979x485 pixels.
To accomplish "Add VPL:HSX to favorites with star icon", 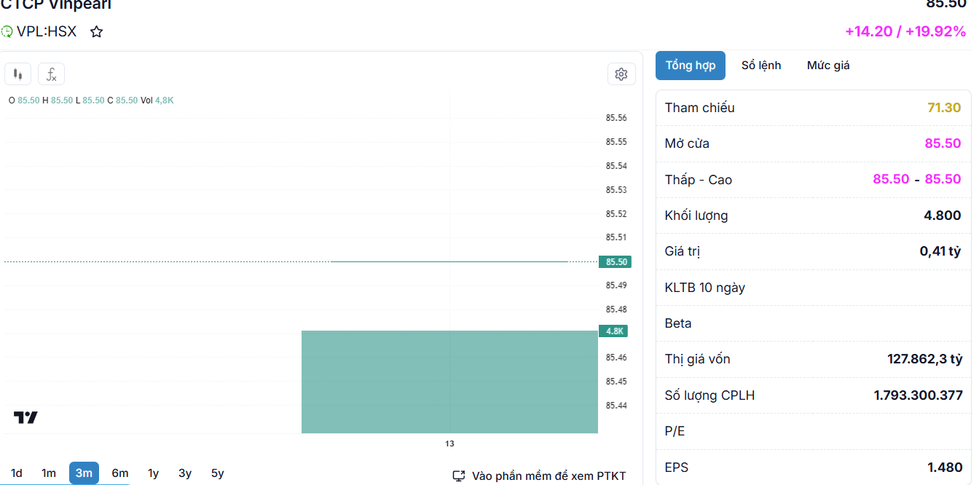I will pos(96,32).
